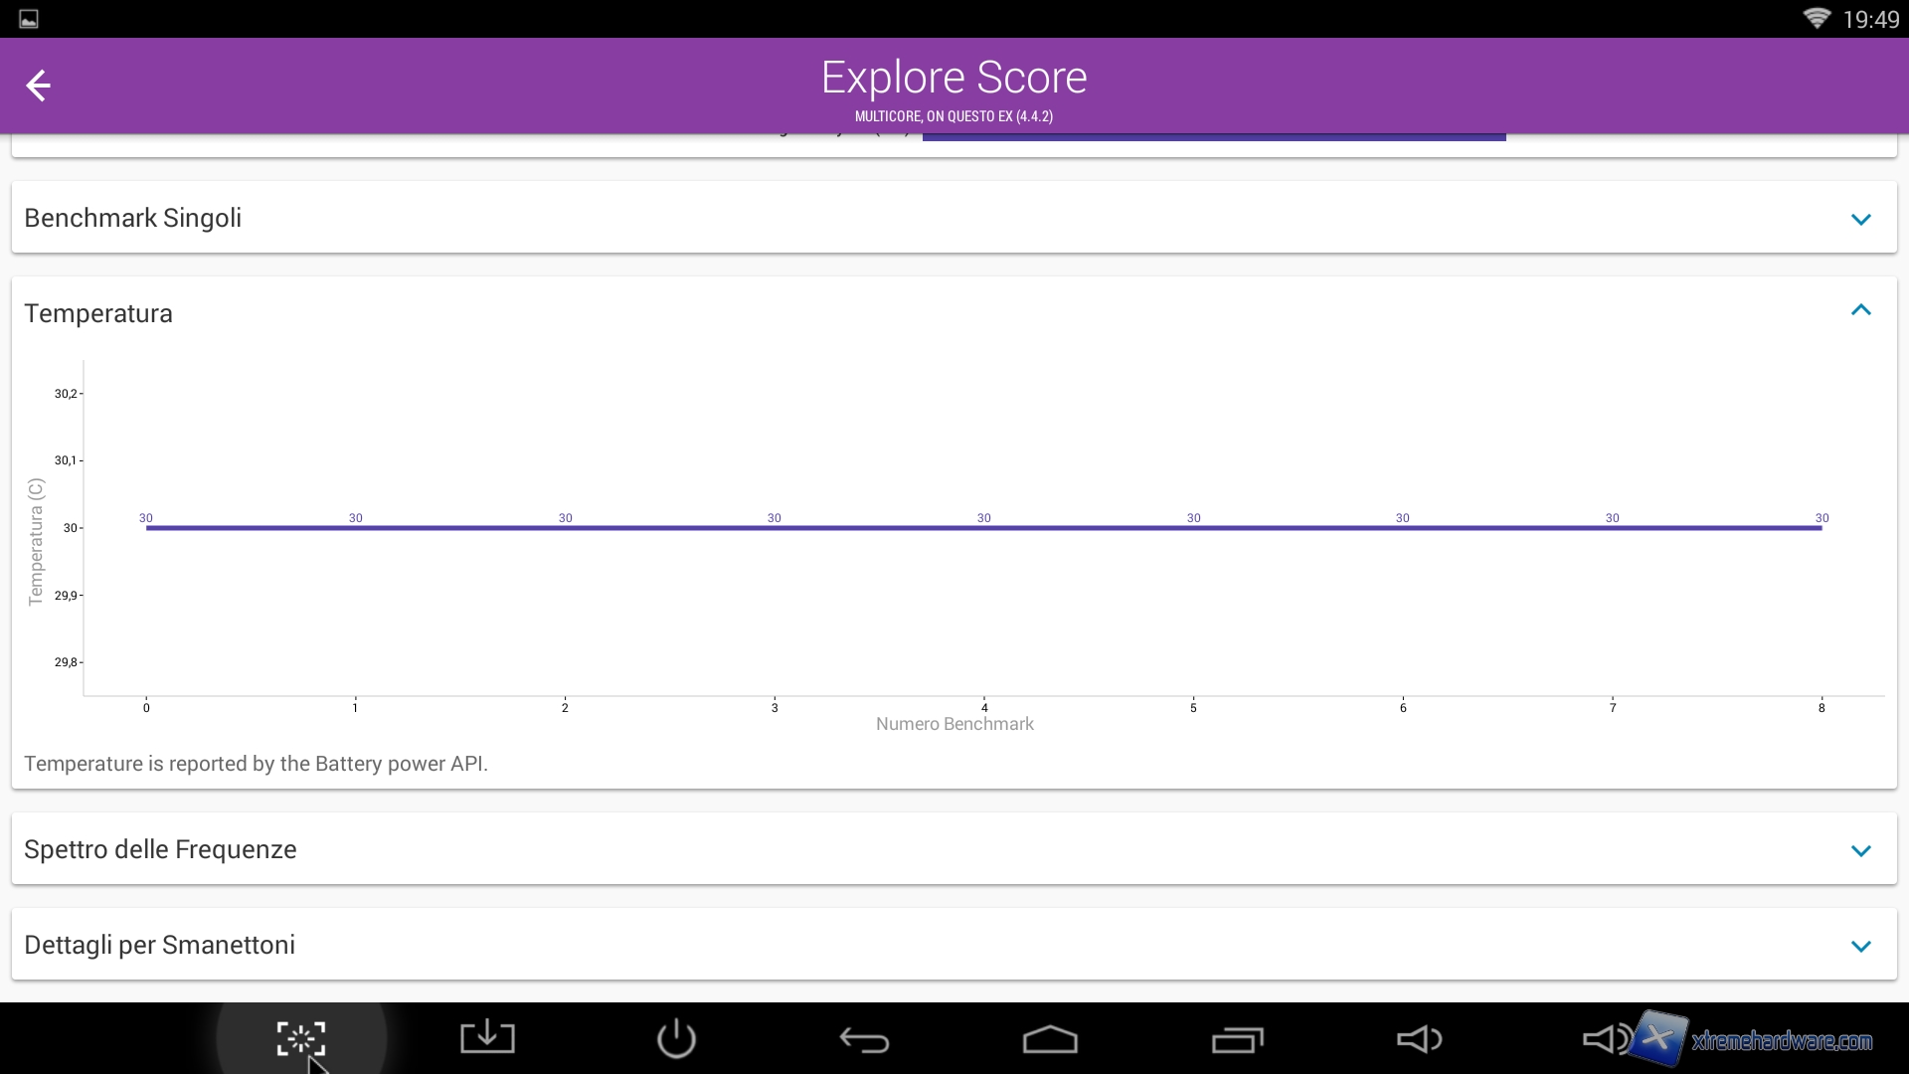
Task: Tap the Benchmark Singoli card title
Action: [x=132, y=218]
